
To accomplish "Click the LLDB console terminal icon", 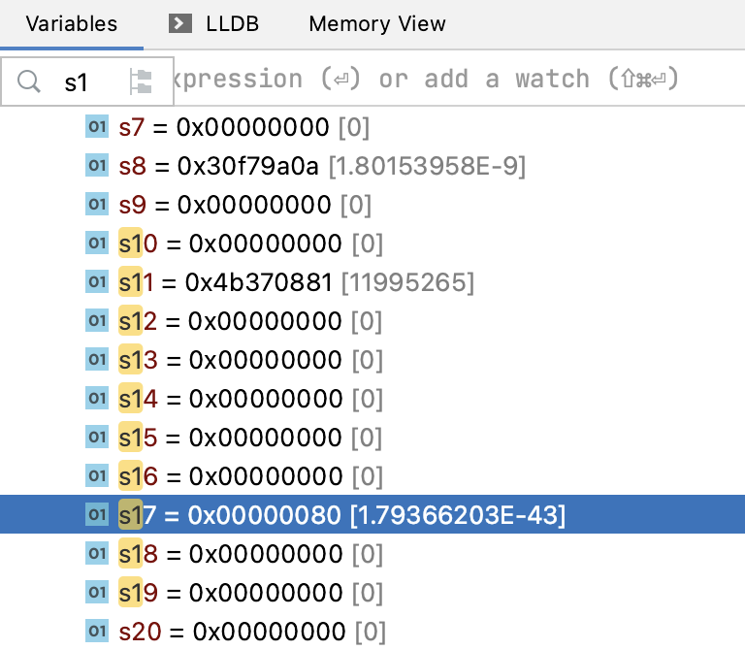I will pyautogui.click(x=179, y=23).
